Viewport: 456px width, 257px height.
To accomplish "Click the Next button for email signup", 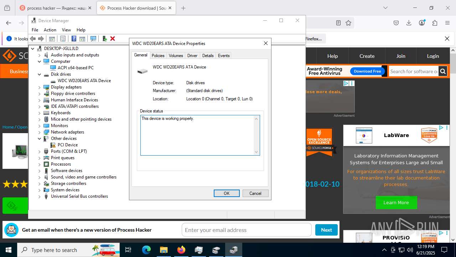I will click(326, 230).
